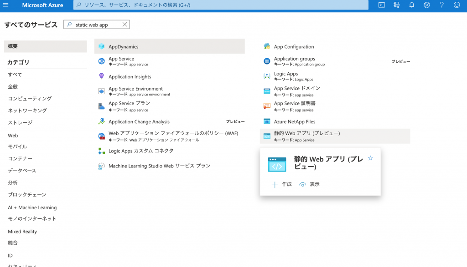Open the notifications bell
Viewport: 467px width, 267px height.
click(412, 5)
